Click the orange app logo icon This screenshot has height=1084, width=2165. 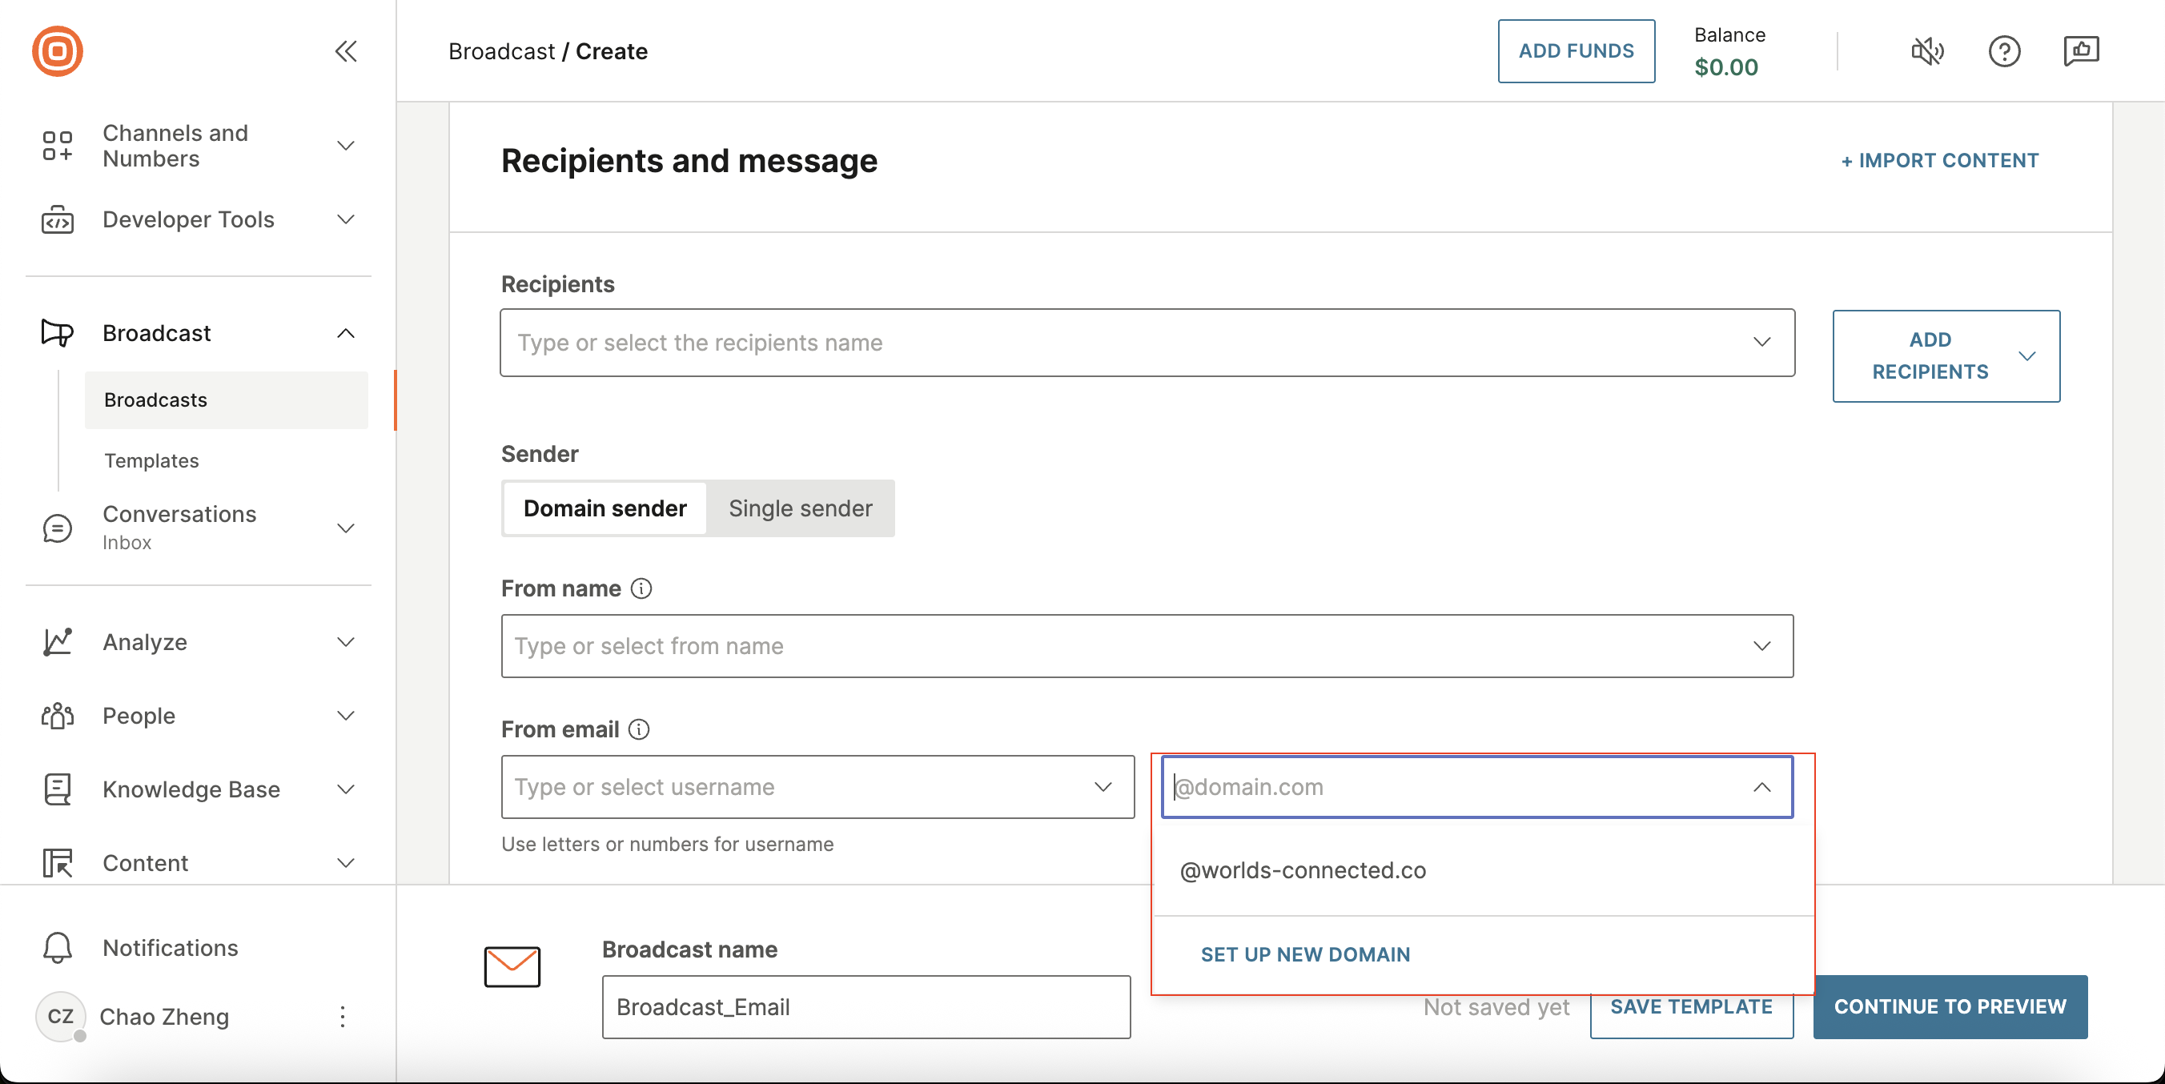57,51
